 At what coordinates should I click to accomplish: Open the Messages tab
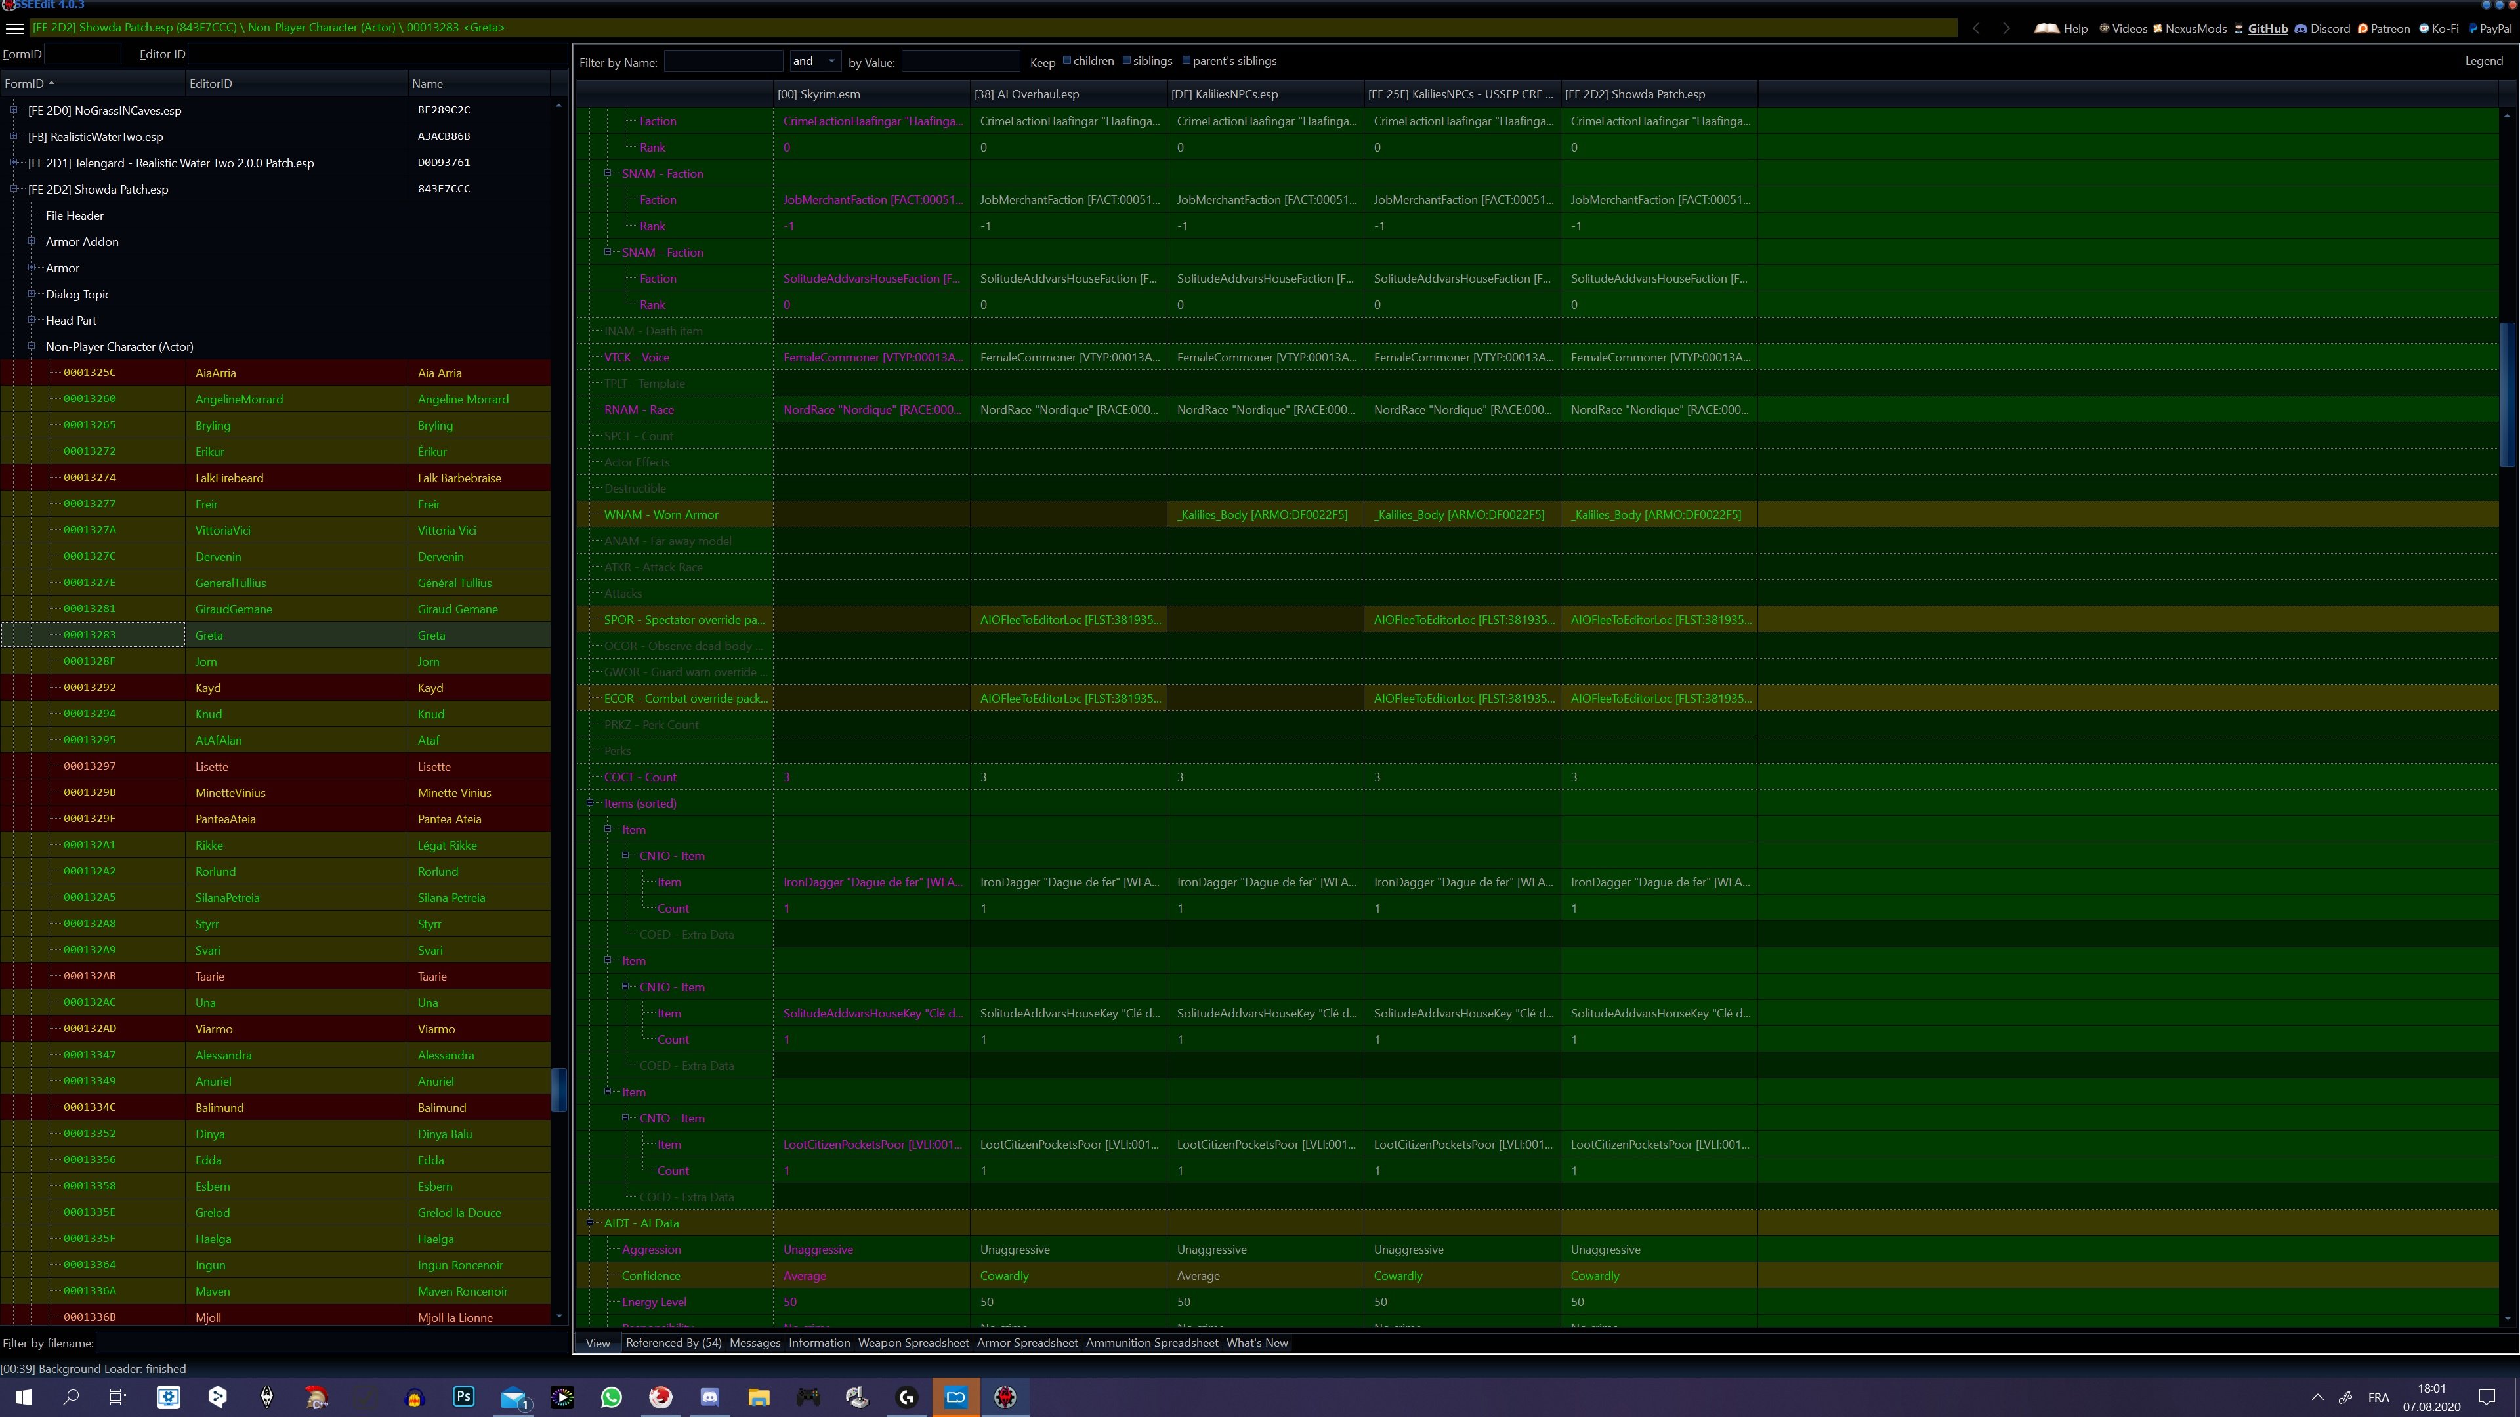point(754,1343)
